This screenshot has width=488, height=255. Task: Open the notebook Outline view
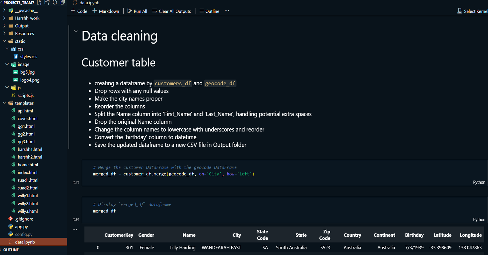coord(209,11)
